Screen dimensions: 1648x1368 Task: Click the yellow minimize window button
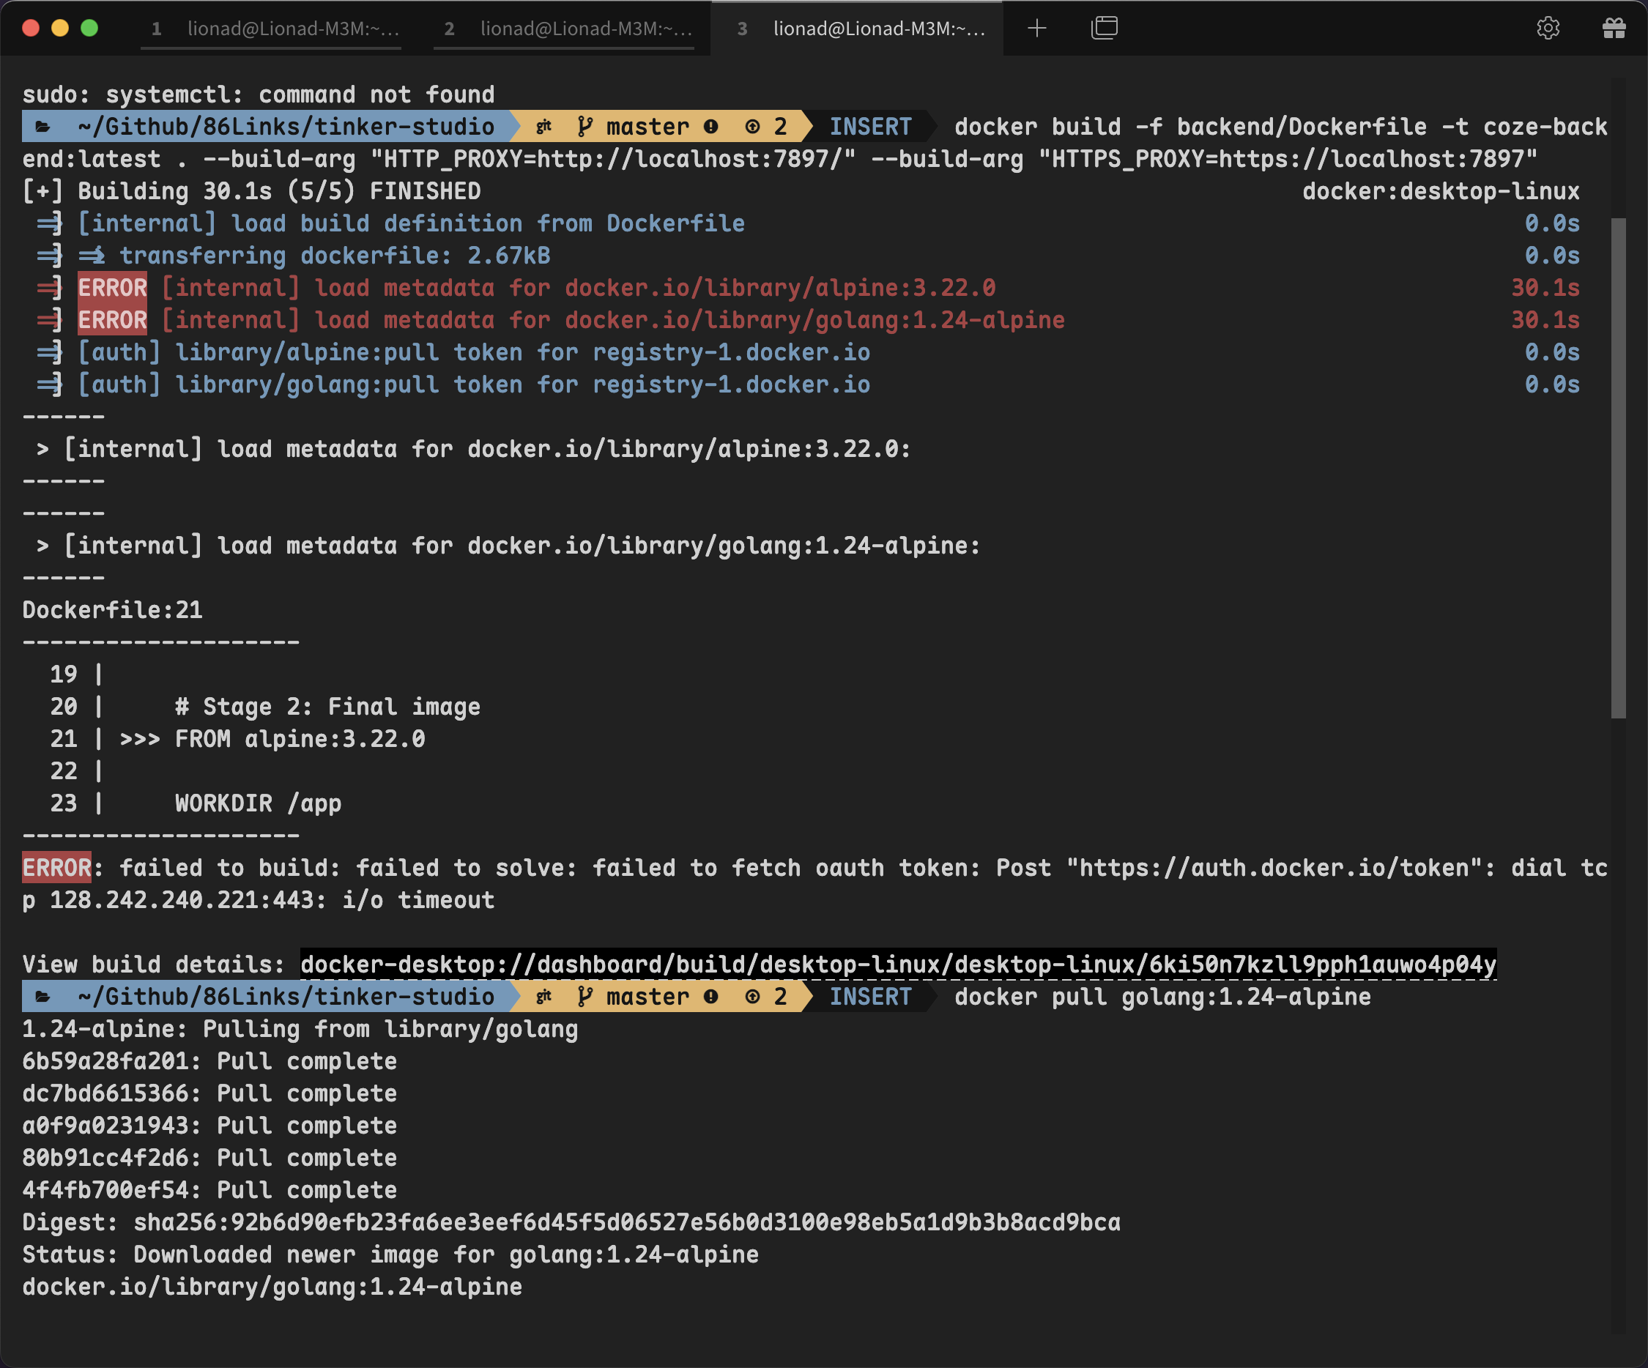click(x=59, y=29)
